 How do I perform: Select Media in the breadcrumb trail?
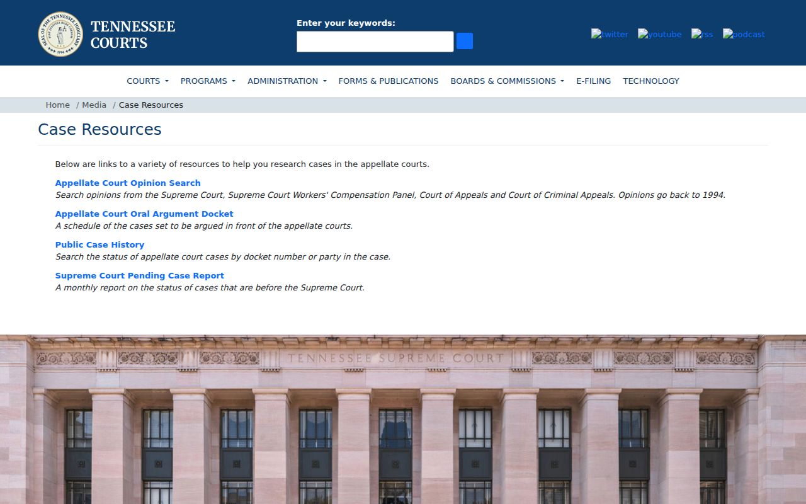(94, 105)
